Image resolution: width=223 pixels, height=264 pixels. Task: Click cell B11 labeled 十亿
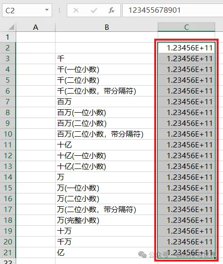tap(107, 145)
